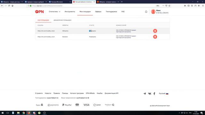Open the Правила footer link
The image size is (205, 115).
pos(56,93)
